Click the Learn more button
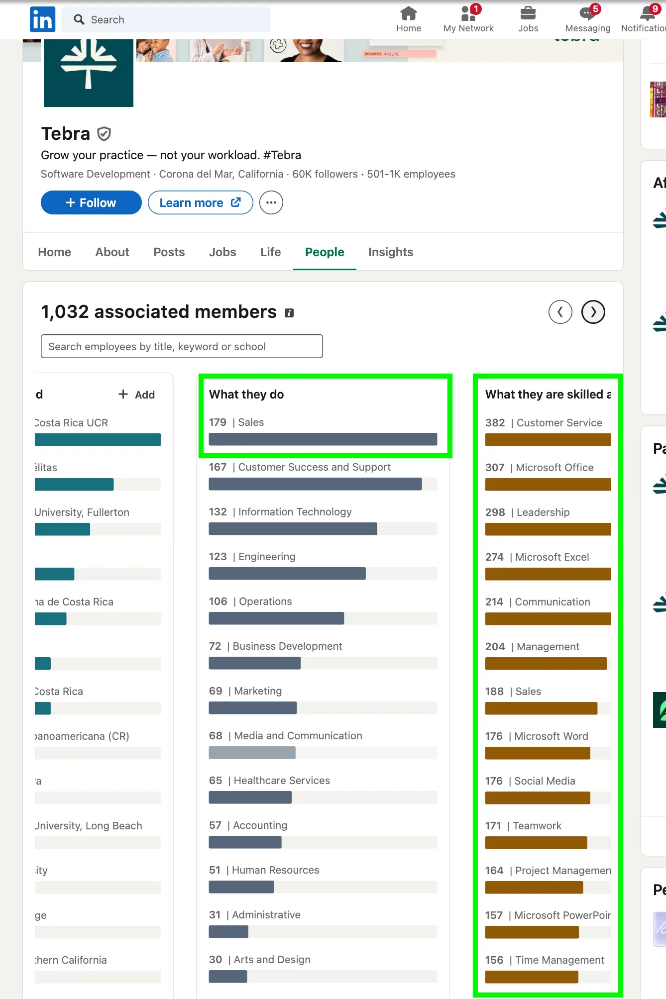The image size is (666, 999). tap(201, 202)
